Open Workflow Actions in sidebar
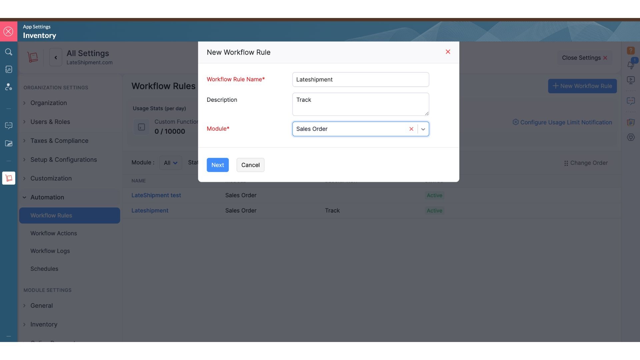This screenshot has height=360, width=640. (54, 233)
